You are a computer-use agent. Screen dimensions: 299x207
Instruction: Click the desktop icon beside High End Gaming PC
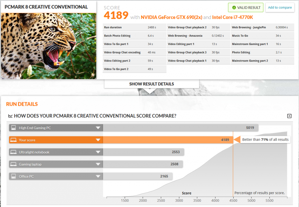point(13,128)
